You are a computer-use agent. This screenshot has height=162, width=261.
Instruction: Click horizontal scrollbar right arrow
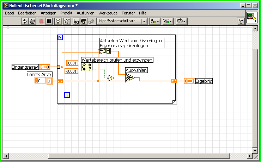(x=249, y=156)
